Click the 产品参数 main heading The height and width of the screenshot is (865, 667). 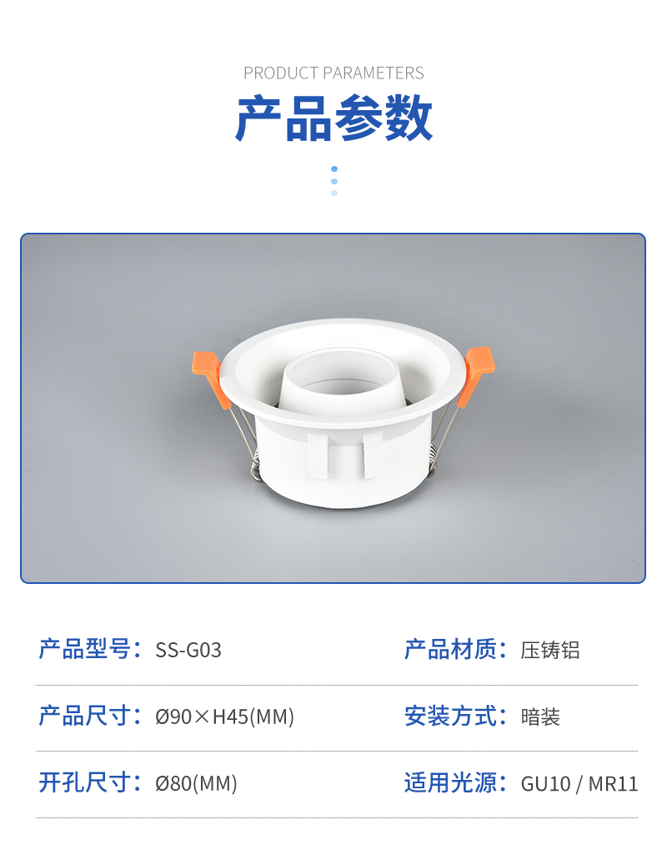pos(333,118)
